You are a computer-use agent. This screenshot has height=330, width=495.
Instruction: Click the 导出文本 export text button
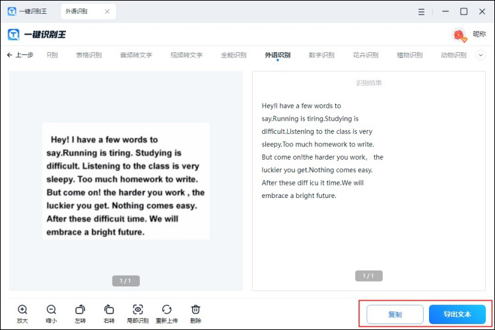[x=457, y=314]
